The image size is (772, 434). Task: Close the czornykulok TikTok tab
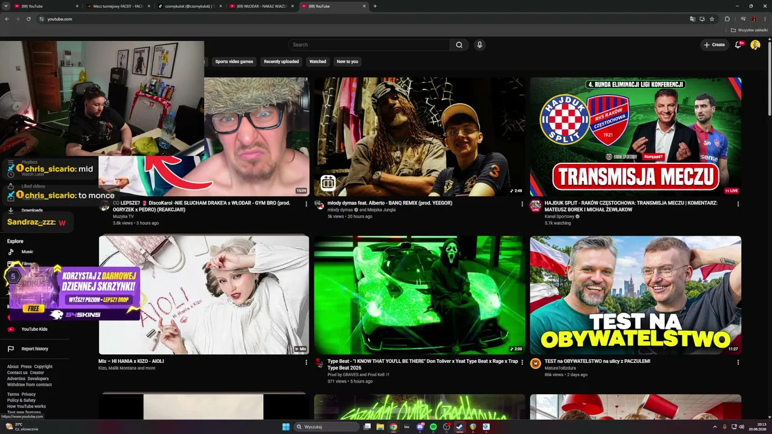point(220,6)
